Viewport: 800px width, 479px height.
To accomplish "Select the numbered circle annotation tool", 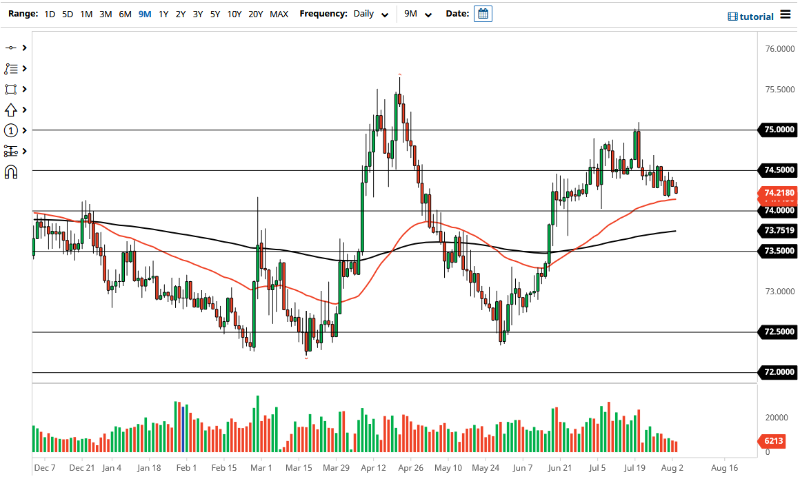I will (12, 130).
